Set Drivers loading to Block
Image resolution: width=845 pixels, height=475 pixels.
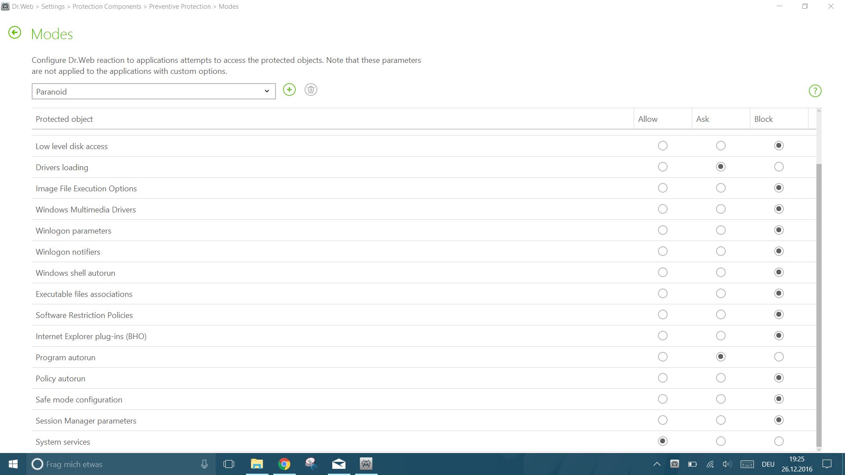click(779, 167)
